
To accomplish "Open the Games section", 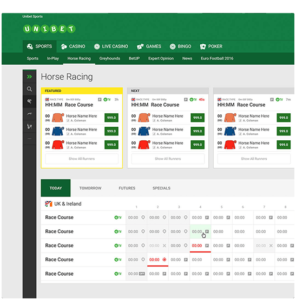I will 149,46.
